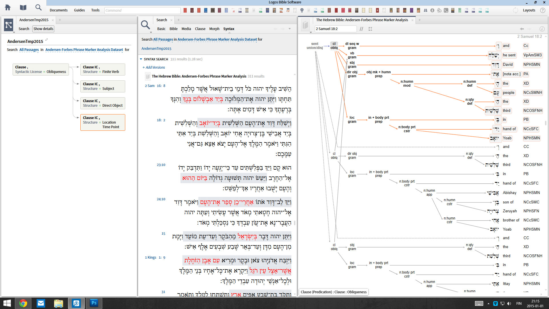
Task: Open the Home page icon
Action: [8, 7]
